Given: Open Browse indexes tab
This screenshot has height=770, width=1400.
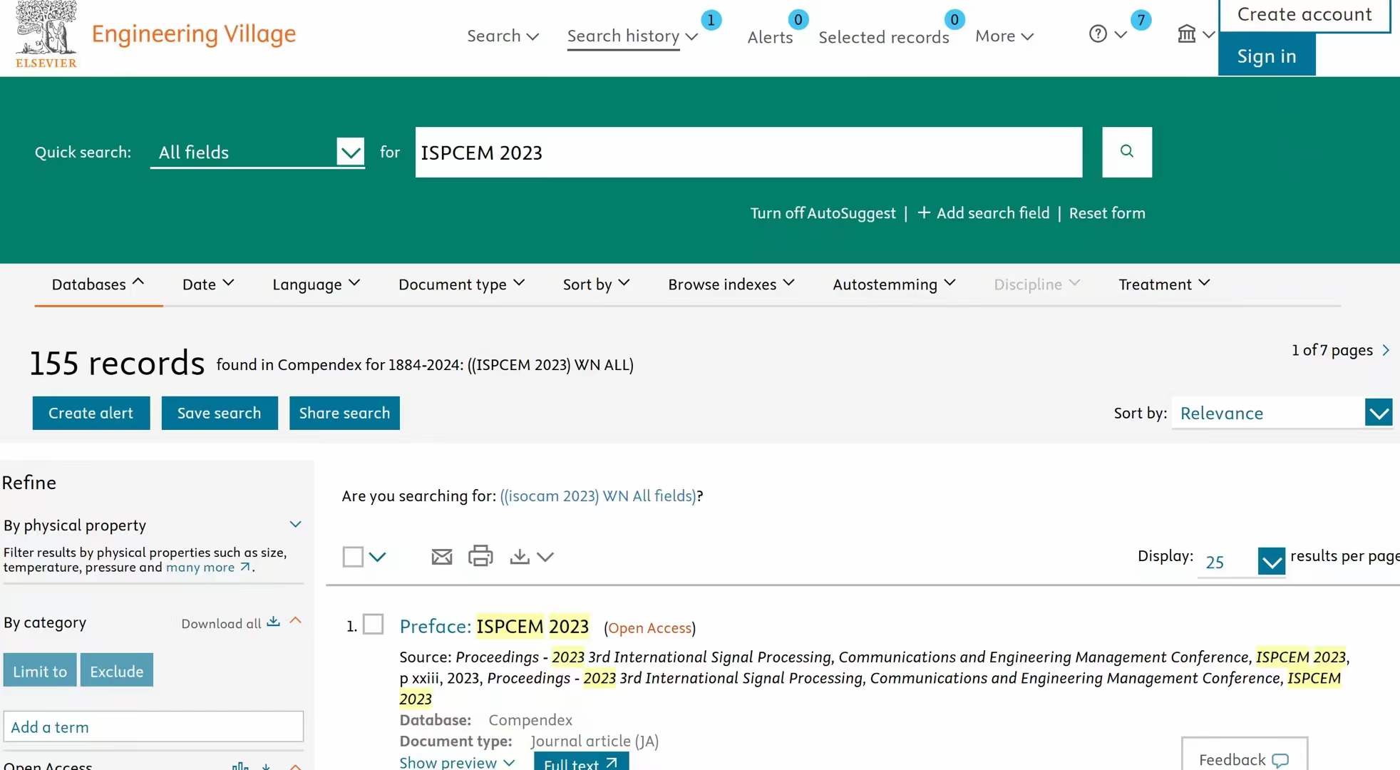Looking at the screenshot, I should point(731,284).
